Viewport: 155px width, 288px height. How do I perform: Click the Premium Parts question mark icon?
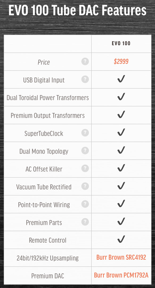coord(85,222)
